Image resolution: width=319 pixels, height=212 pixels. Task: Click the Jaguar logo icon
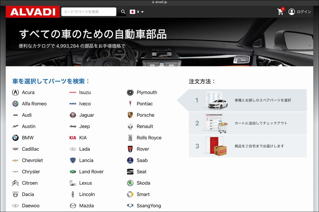tap(73, 115)
